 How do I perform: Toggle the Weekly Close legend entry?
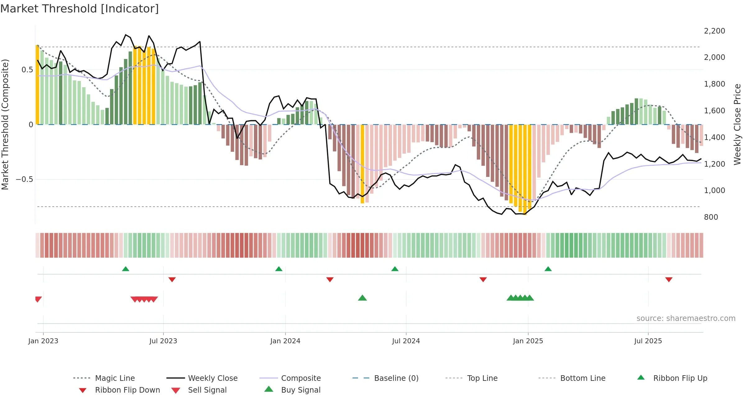202,378
